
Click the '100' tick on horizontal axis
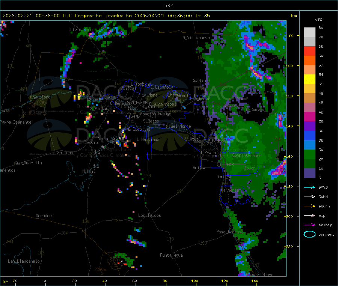click(195, 281)
